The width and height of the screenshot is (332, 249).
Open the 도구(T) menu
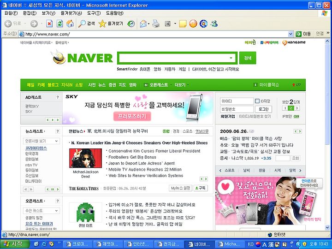[94, 13]
